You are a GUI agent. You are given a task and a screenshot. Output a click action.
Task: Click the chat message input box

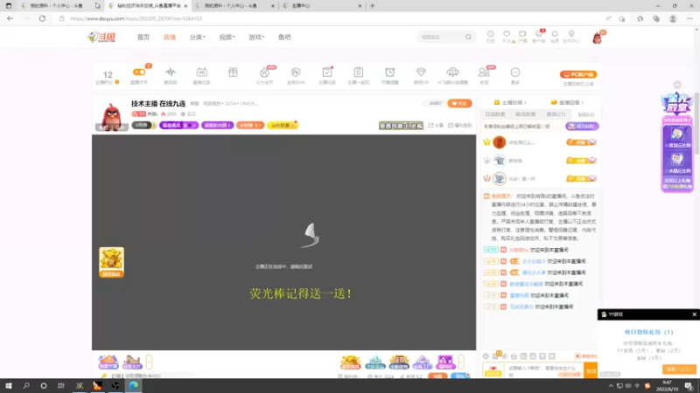545,370
